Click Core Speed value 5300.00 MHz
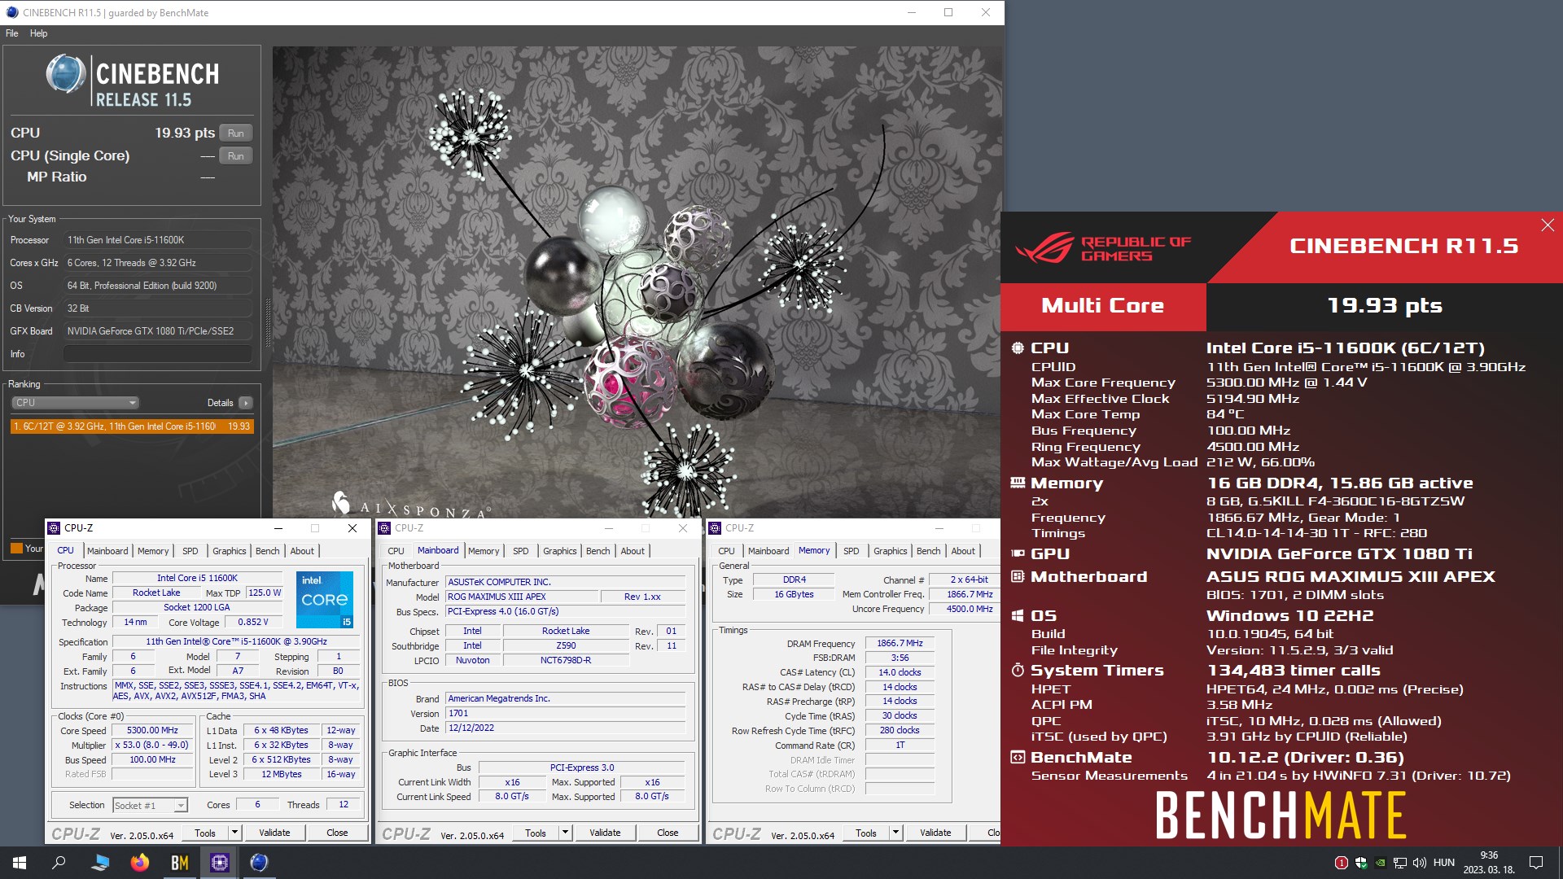The image size is (1563, 879). point(153,731)
